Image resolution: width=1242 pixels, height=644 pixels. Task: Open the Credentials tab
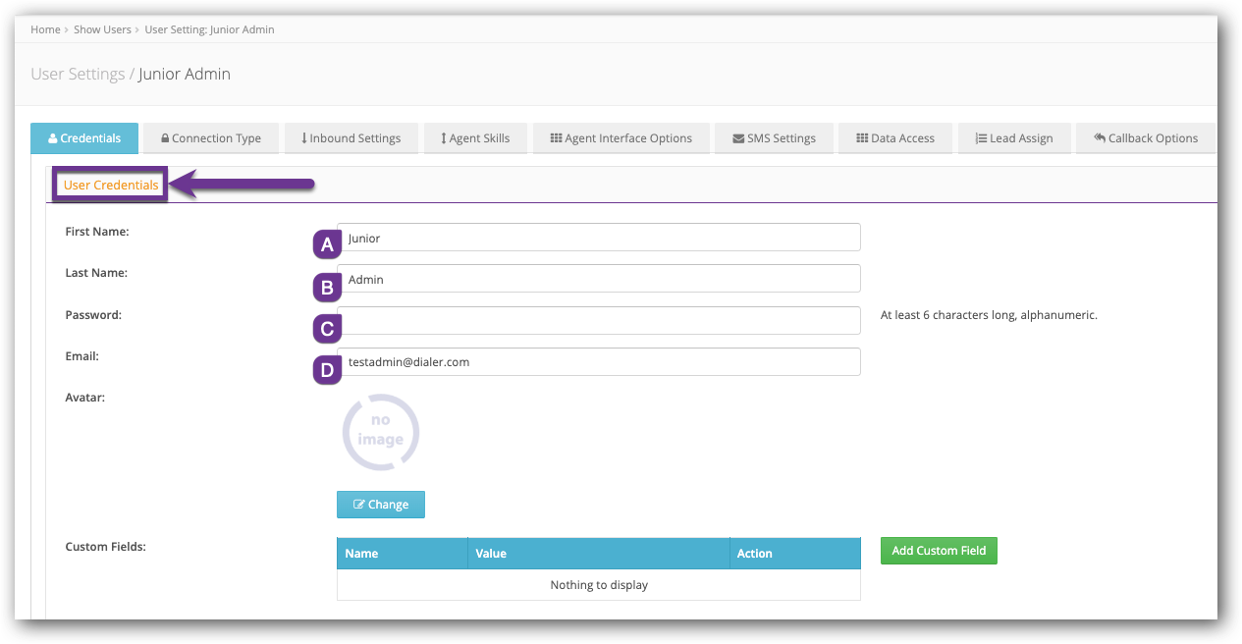[84, 138]
